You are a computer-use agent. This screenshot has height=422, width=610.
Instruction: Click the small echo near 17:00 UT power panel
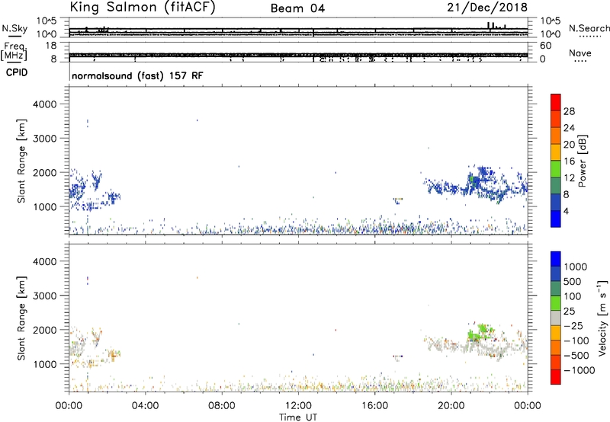pos(397,200)
